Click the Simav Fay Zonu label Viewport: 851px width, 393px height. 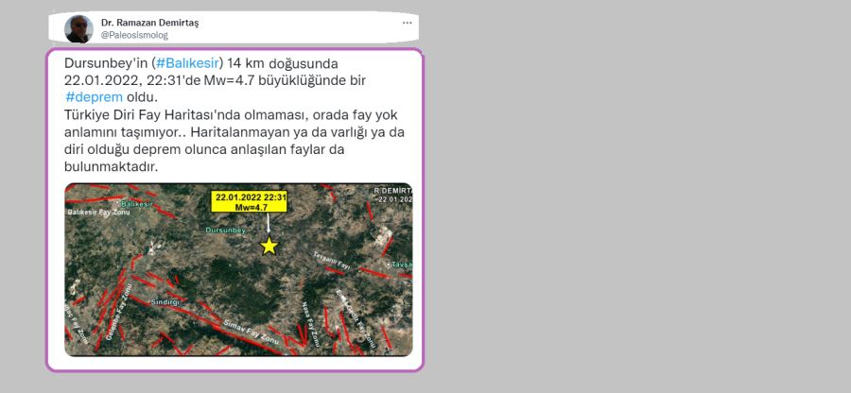point(251,332)
